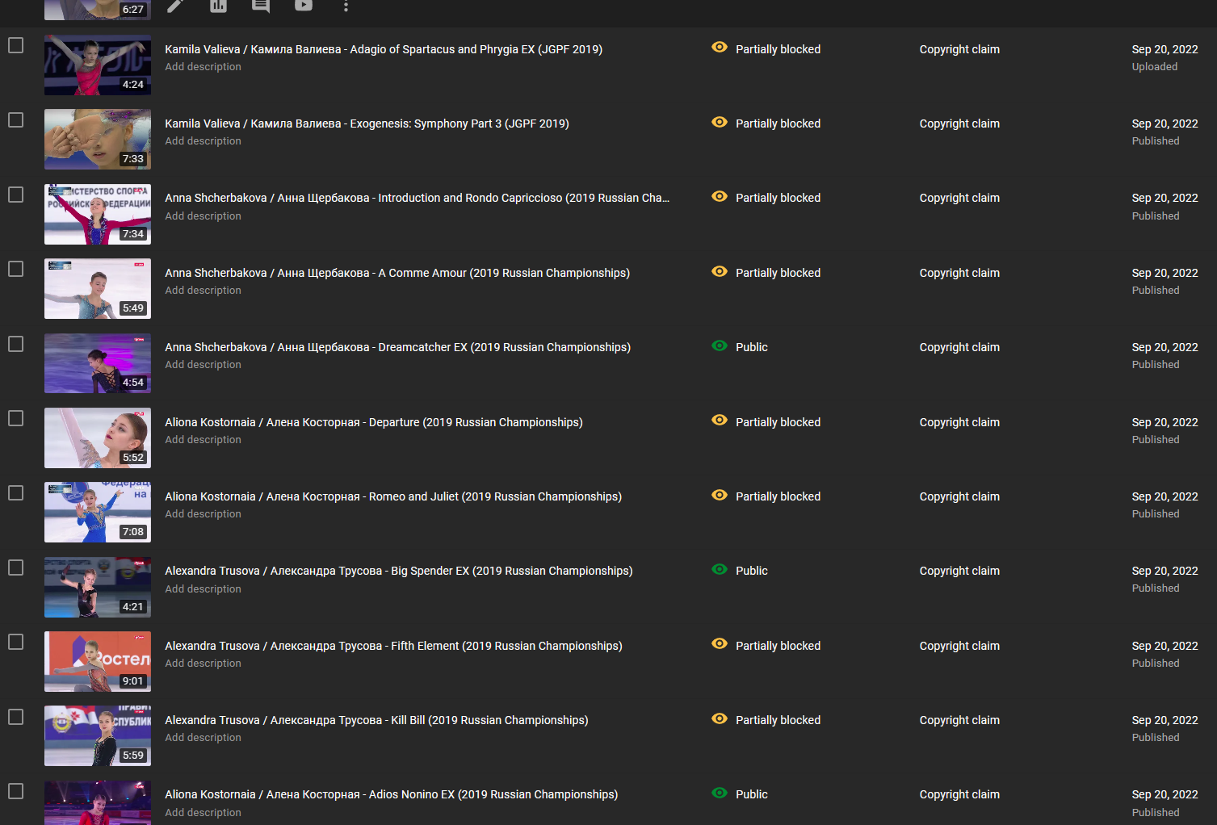Open the Romeo and Juliet video title
This screenshot has height=825, width=1217.
pyautogui.click(x=392, y=496)
